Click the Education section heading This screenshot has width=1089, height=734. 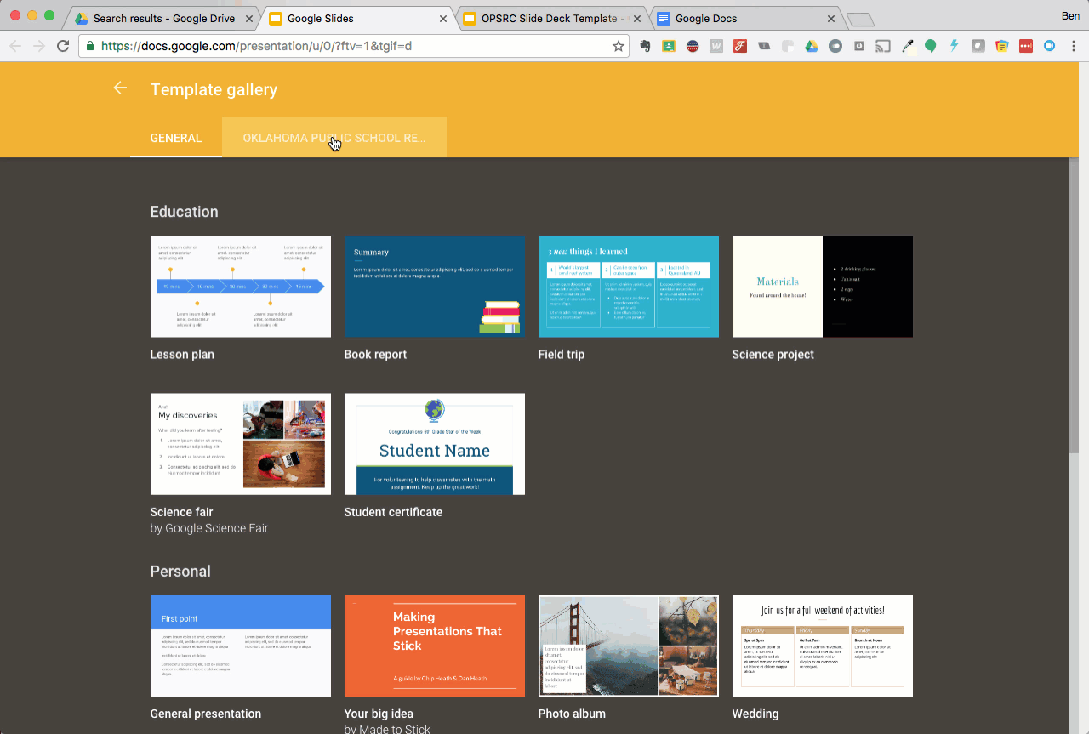tap(185, 212)
